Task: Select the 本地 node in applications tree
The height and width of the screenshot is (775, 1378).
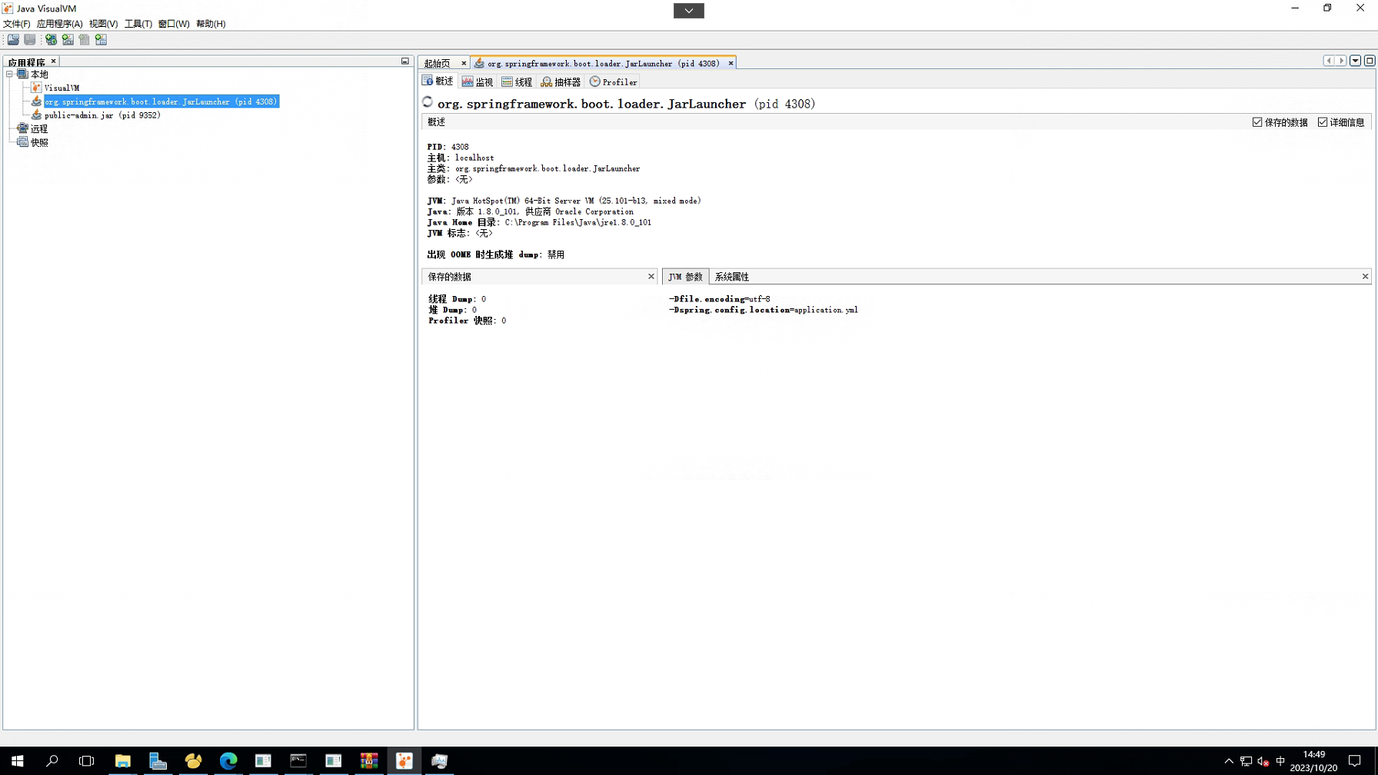Action: pos(39,75)
